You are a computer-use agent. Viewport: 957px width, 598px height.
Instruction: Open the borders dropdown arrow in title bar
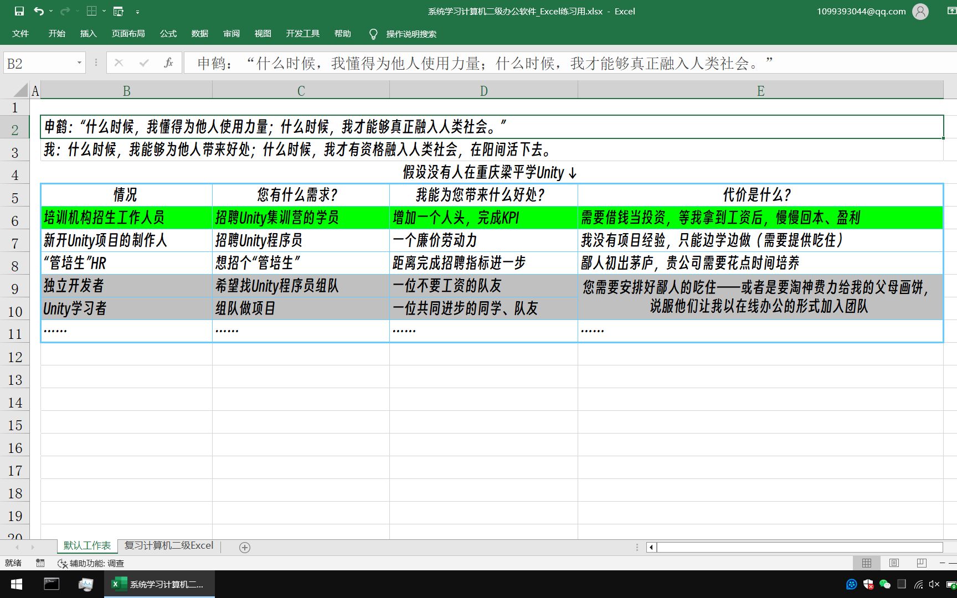[x=104, y=11]
